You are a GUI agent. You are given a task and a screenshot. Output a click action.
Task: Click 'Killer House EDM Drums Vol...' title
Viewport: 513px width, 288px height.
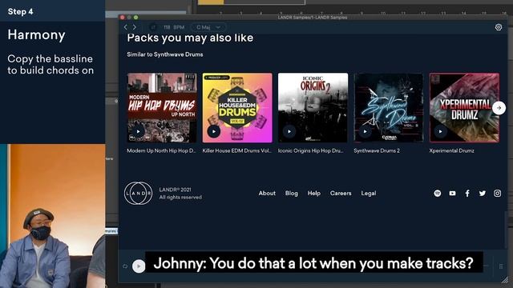tap(237, 150)
